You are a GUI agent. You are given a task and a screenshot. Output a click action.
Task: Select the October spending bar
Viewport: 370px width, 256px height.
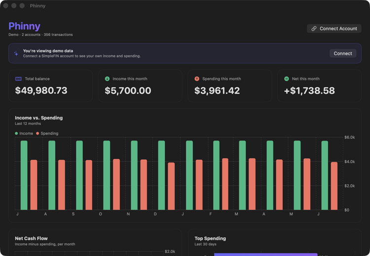(116, 184)
